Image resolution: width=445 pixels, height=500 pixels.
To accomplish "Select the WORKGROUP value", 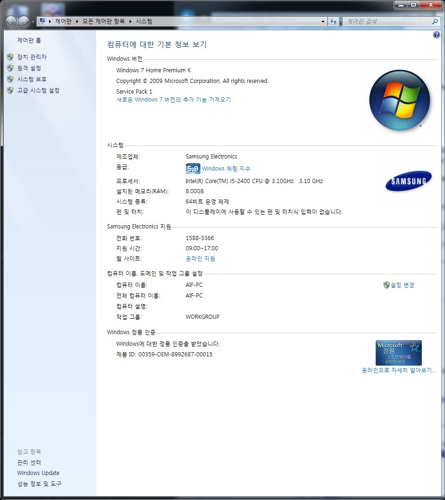I will click(x=203, y=317).
